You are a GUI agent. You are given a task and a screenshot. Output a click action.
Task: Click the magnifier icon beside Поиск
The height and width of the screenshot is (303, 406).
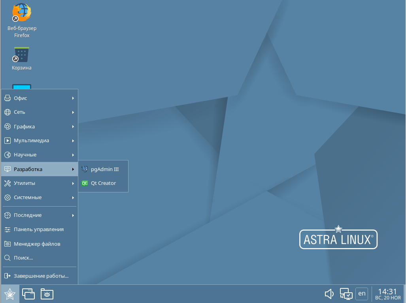[x=8, y=258]
